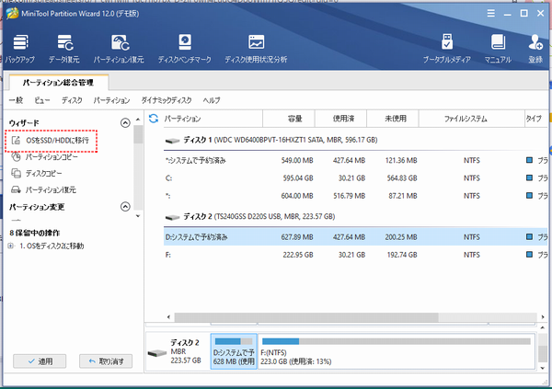Click the MiniTool application logo icon
This screenshot has height=389, width=552.
coord(12,14)
